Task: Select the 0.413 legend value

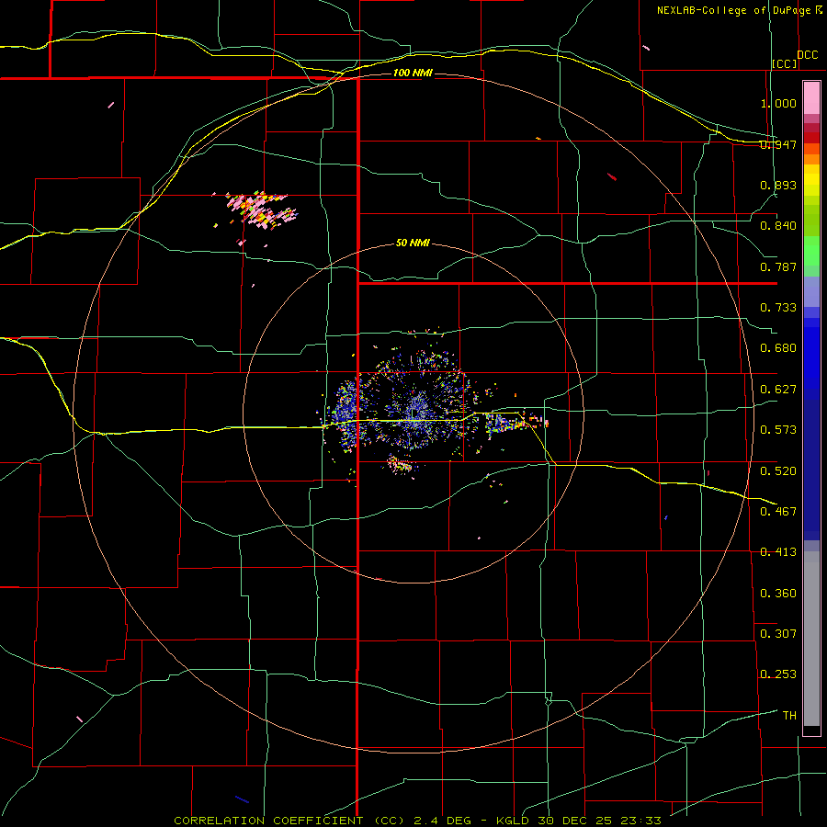Action: click(778, 551)
